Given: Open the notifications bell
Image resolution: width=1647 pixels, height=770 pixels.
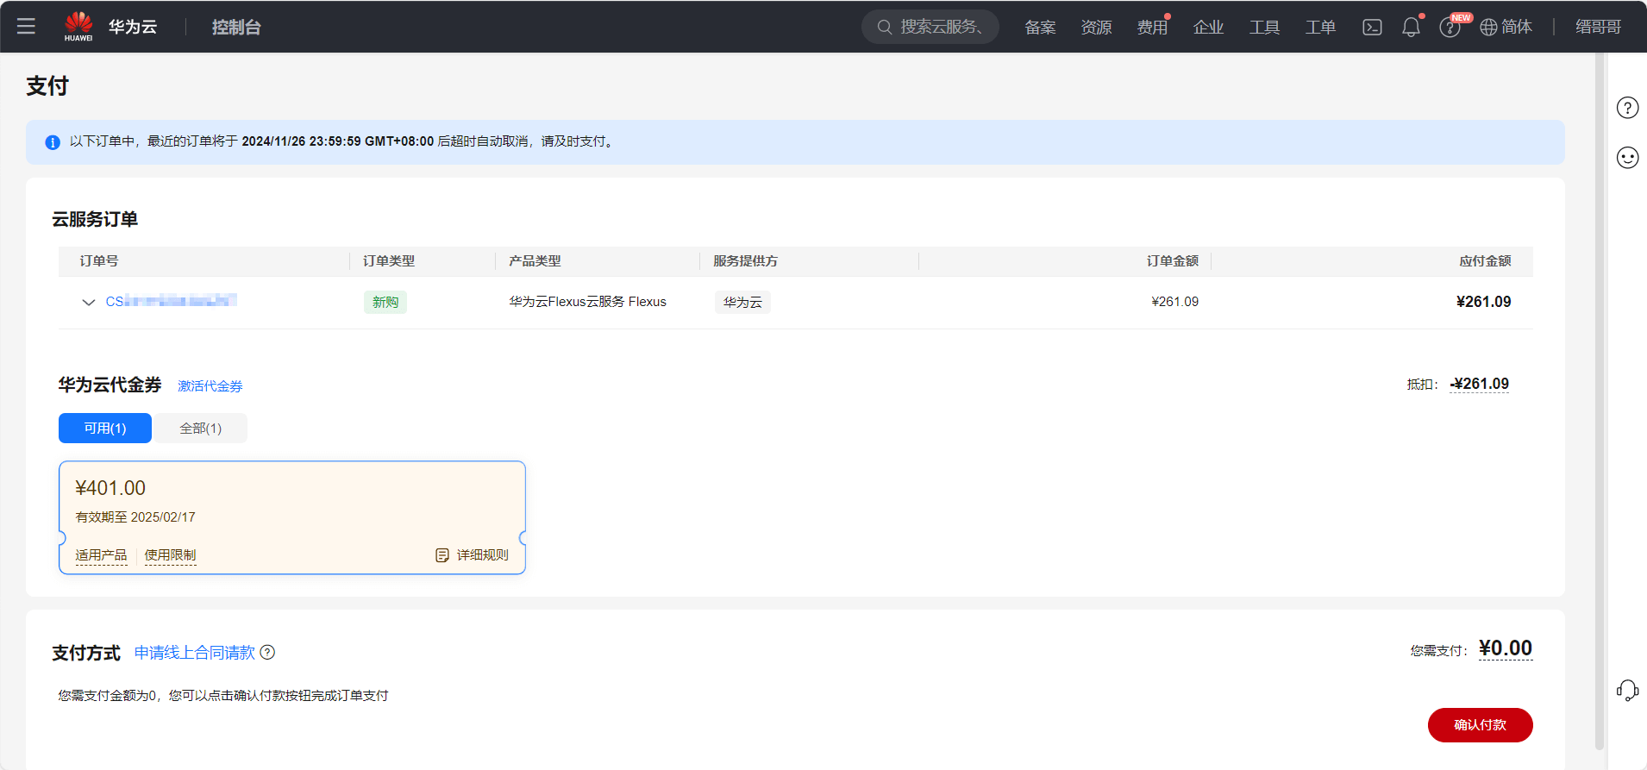Looking at the screenshot, I should tap(1411, 28).
